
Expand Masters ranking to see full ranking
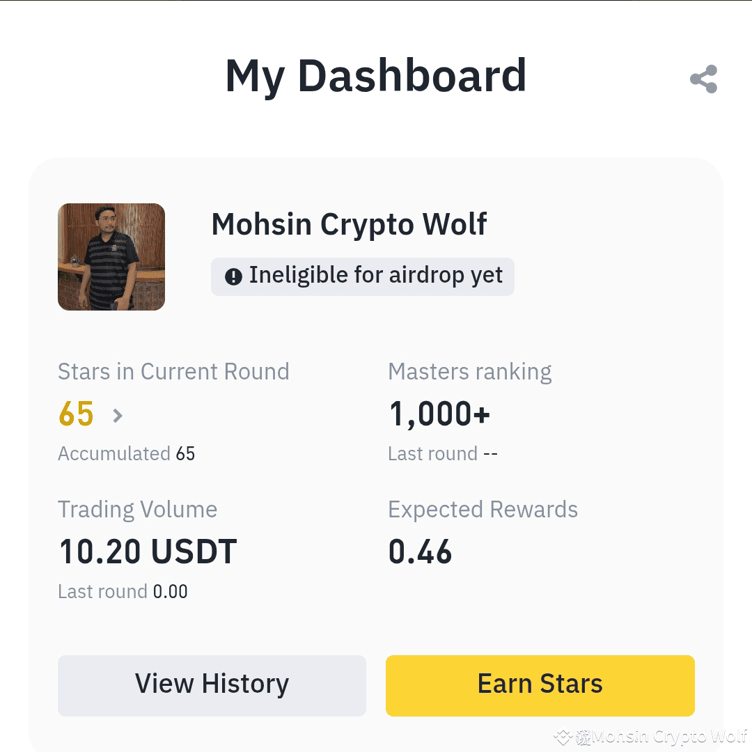[x=469, y=371]
